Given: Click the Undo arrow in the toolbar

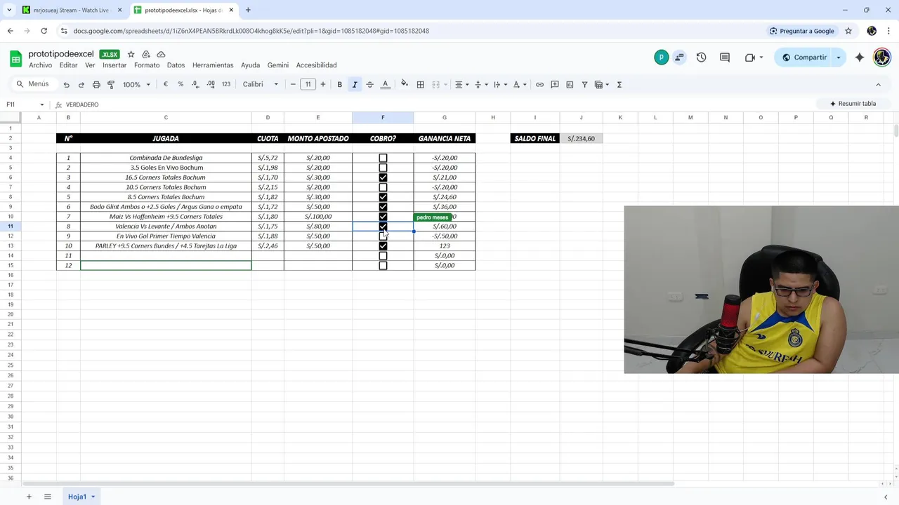Looking at the screenshot, I should coord(66,84).
